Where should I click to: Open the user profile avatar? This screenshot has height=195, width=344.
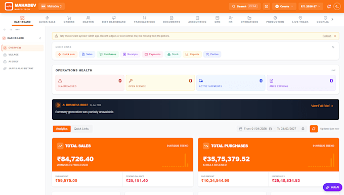[x=337, y=7]
